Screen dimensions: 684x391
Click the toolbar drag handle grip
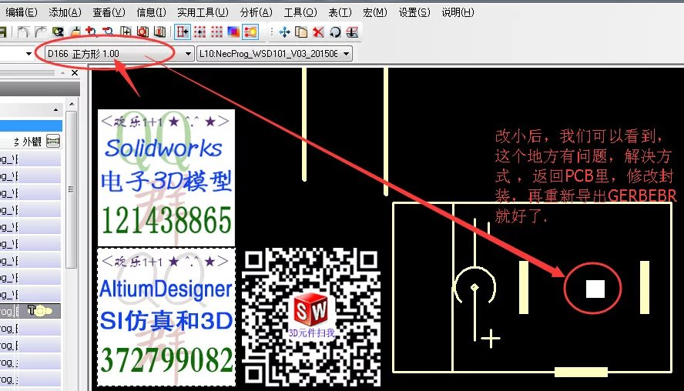[x=272, y=32]
